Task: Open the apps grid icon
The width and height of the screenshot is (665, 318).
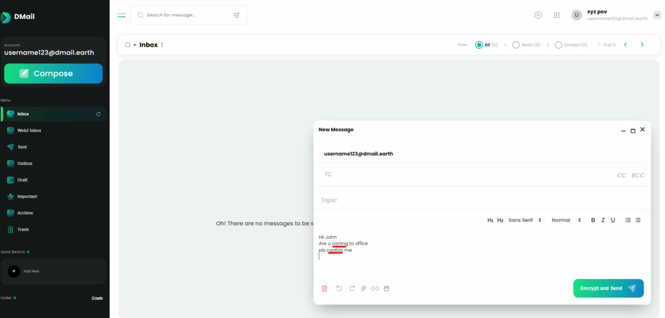Action: pos(557,15)
